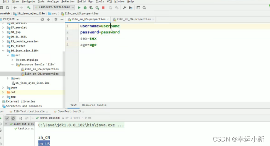Synchronize files with refresh icon
This screenshot has height=146, width=270.
pos(8,8)
